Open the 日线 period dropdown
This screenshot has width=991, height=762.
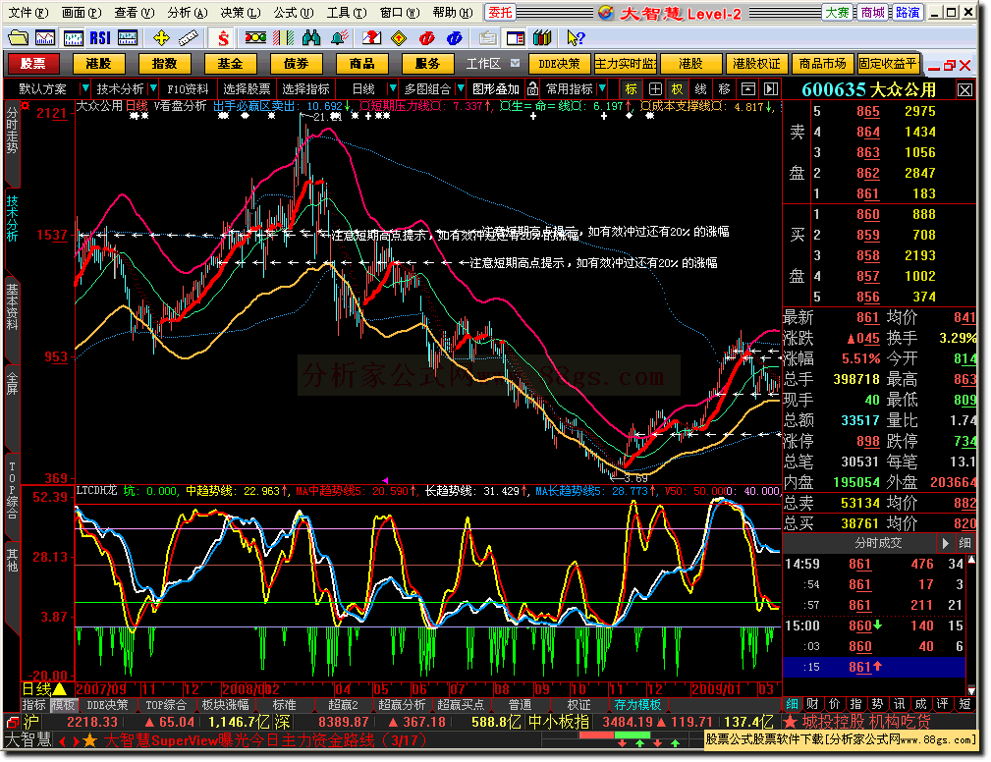[x=393, y=88]
